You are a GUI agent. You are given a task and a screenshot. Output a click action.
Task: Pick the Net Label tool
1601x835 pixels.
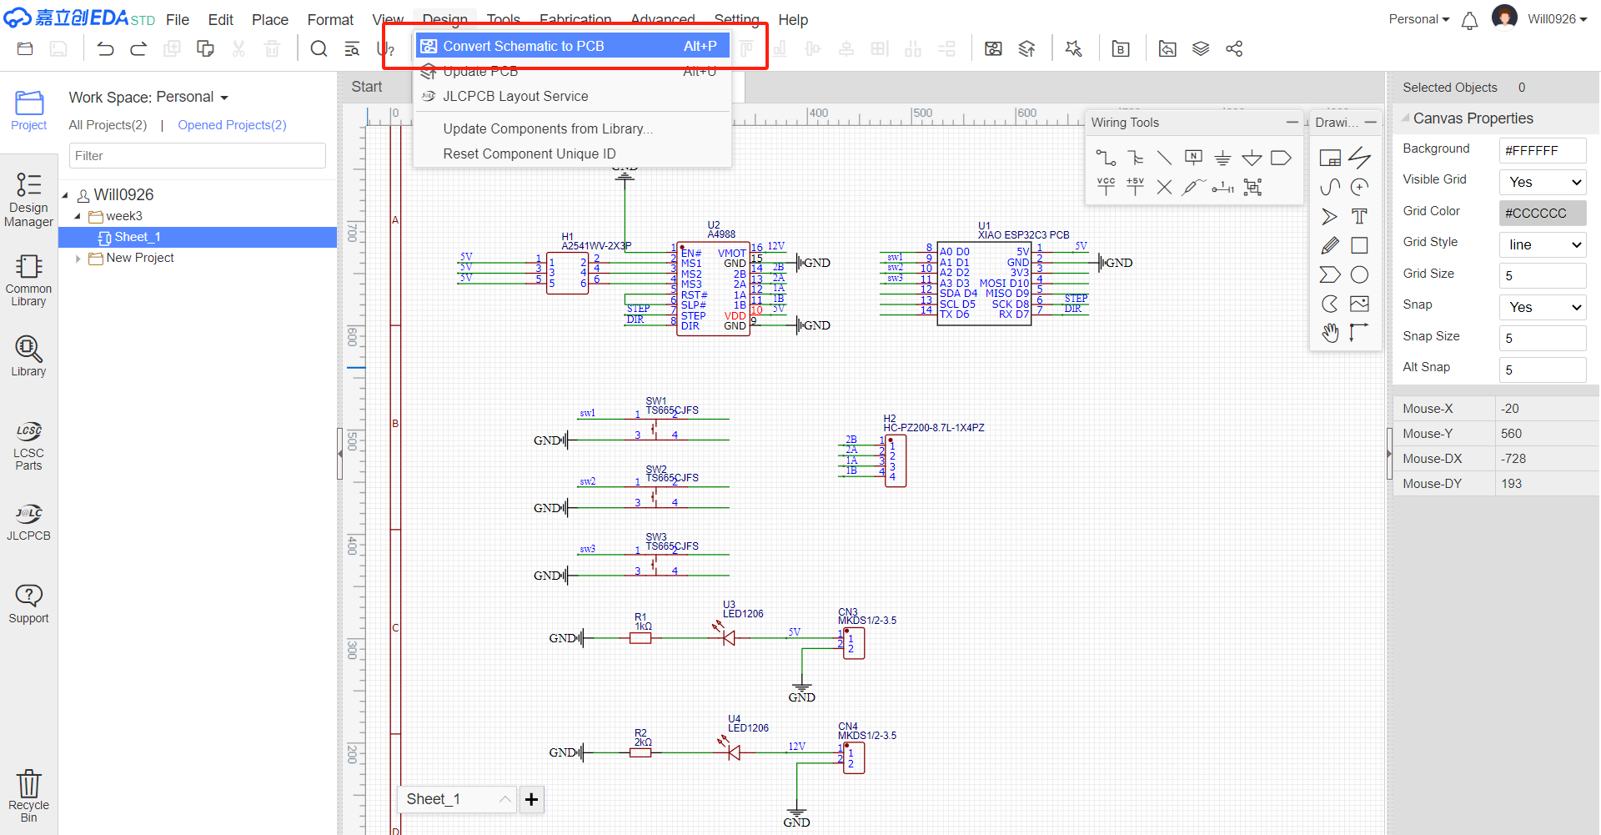pos(1193,158)
